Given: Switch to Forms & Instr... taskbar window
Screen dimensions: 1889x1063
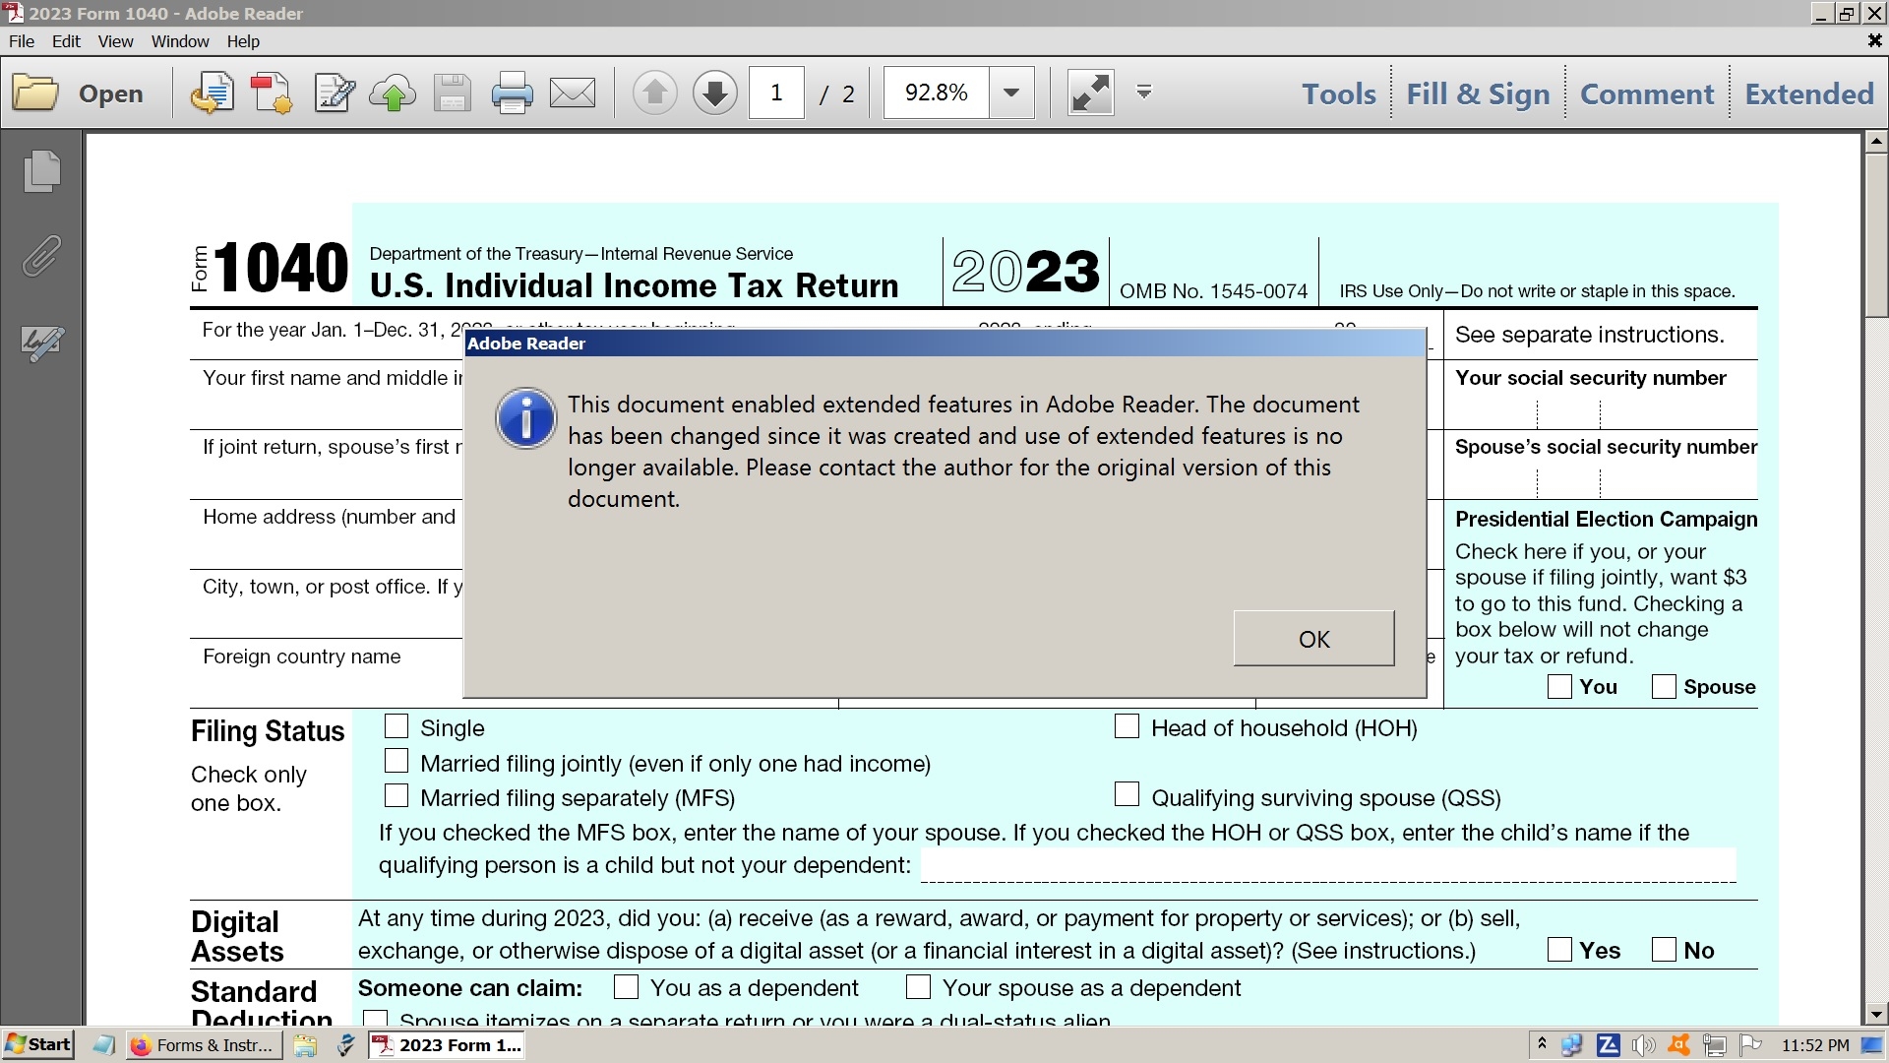Looking at the screenshot, I should click(205, 1045).
